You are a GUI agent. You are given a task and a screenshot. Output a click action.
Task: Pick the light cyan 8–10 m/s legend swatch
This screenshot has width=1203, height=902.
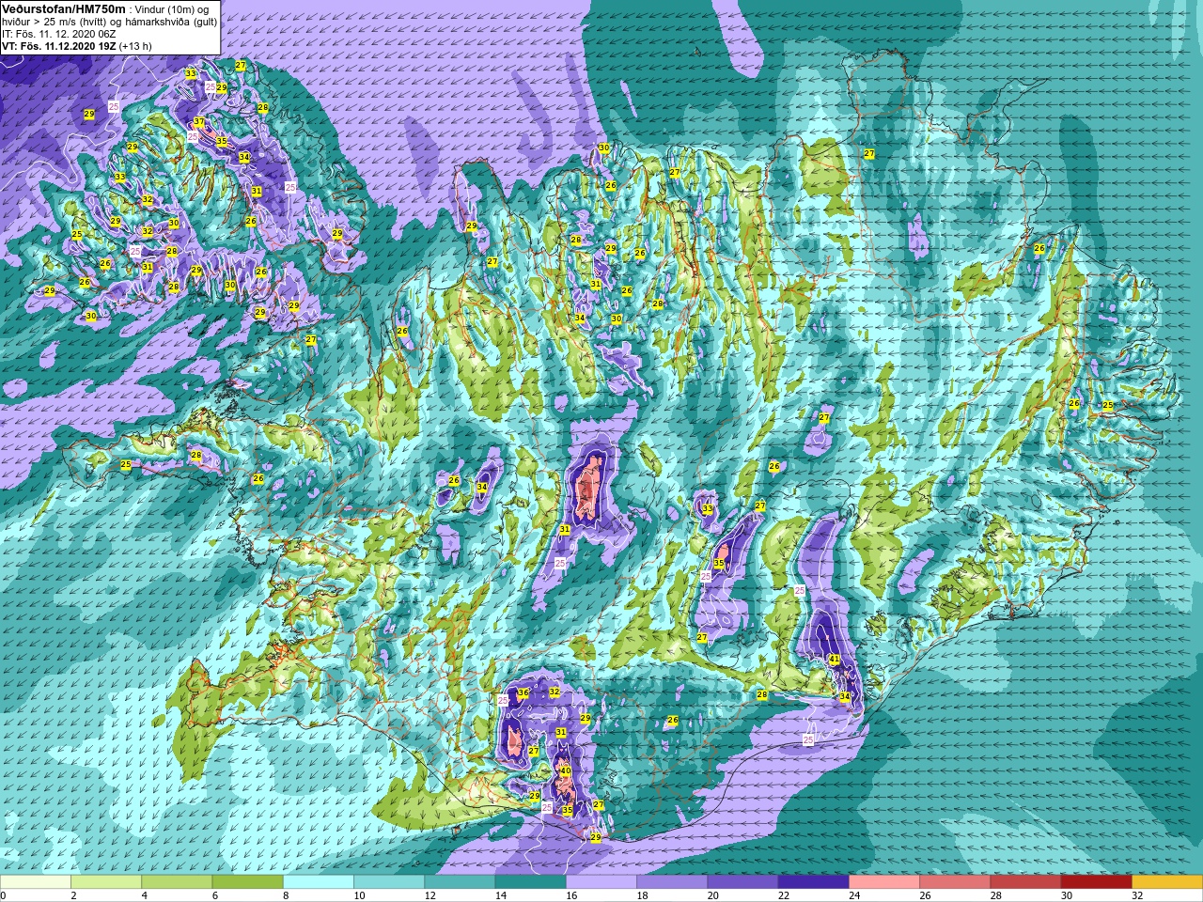(x=319, y=882)
